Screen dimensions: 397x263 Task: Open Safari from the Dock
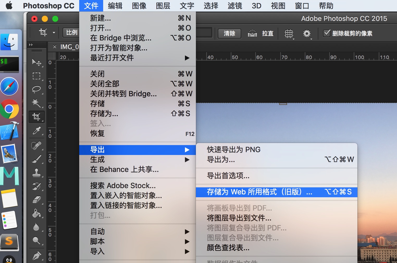point(9,86)
